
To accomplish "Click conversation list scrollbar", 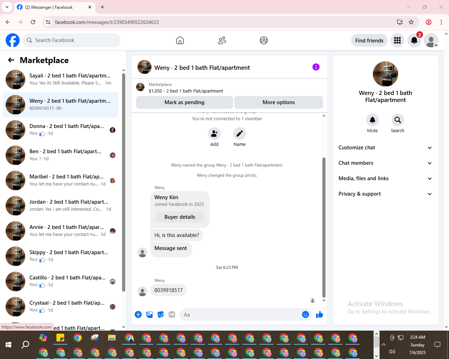I will pos(123,182).
